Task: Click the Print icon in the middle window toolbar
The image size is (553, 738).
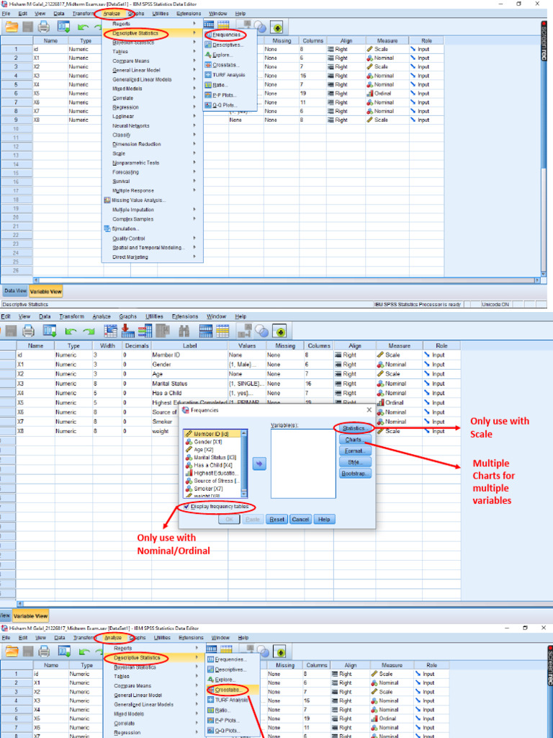Action: pos(28,332)
